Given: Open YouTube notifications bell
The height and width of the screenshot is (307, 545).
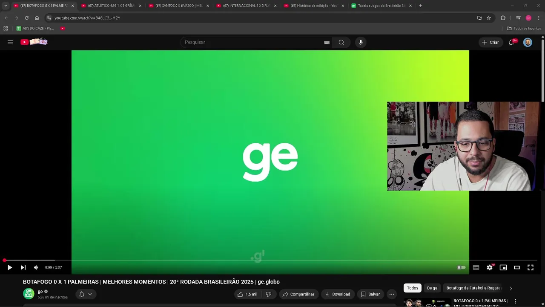Looking at the screenshot, I should click(511, 42).
